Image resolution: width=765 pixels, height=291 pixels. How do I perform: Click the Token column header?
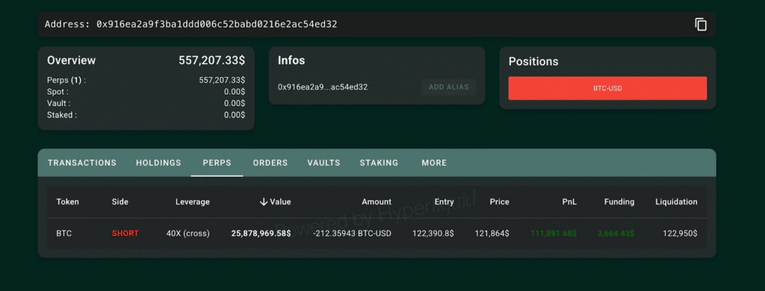[x=68, y=201]
